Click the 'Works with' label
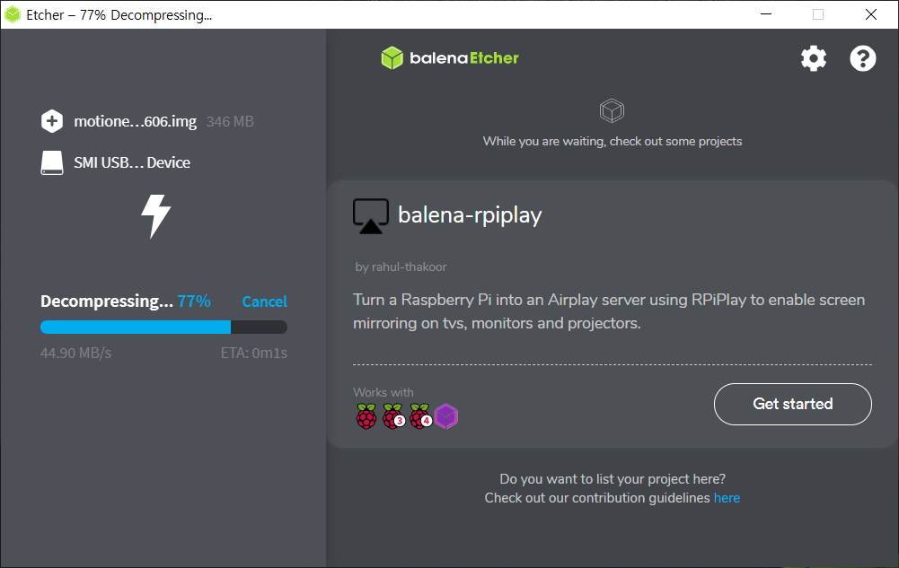Viewport: 899px width, 568px height. 383,392
